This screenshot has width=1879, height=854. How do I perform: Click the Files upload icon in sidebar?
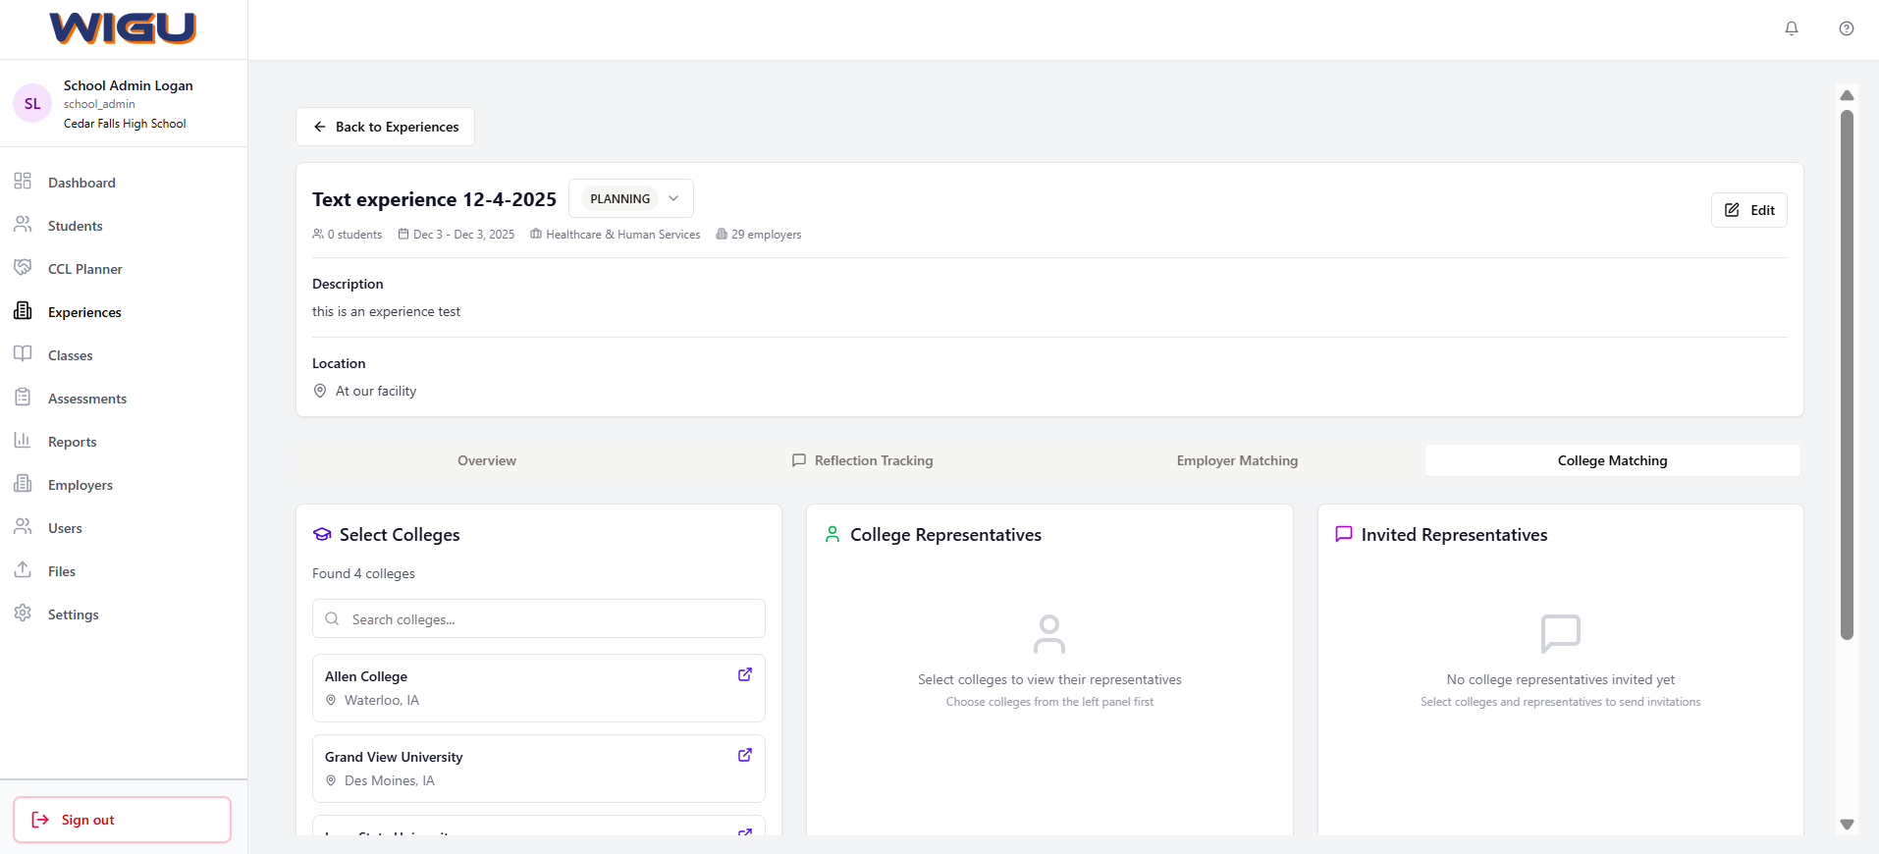pyautogui.click(x=23, y=570)
